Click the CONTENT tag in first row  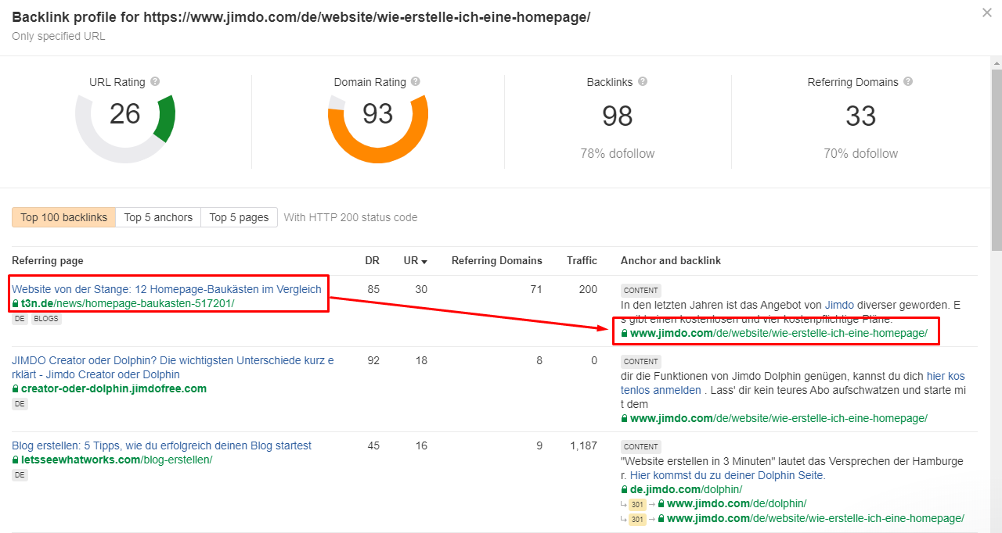point(641,290)
